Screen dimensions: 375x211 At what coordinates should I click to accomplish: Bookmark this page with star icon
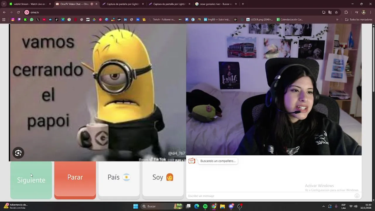[x=336, y=12]
